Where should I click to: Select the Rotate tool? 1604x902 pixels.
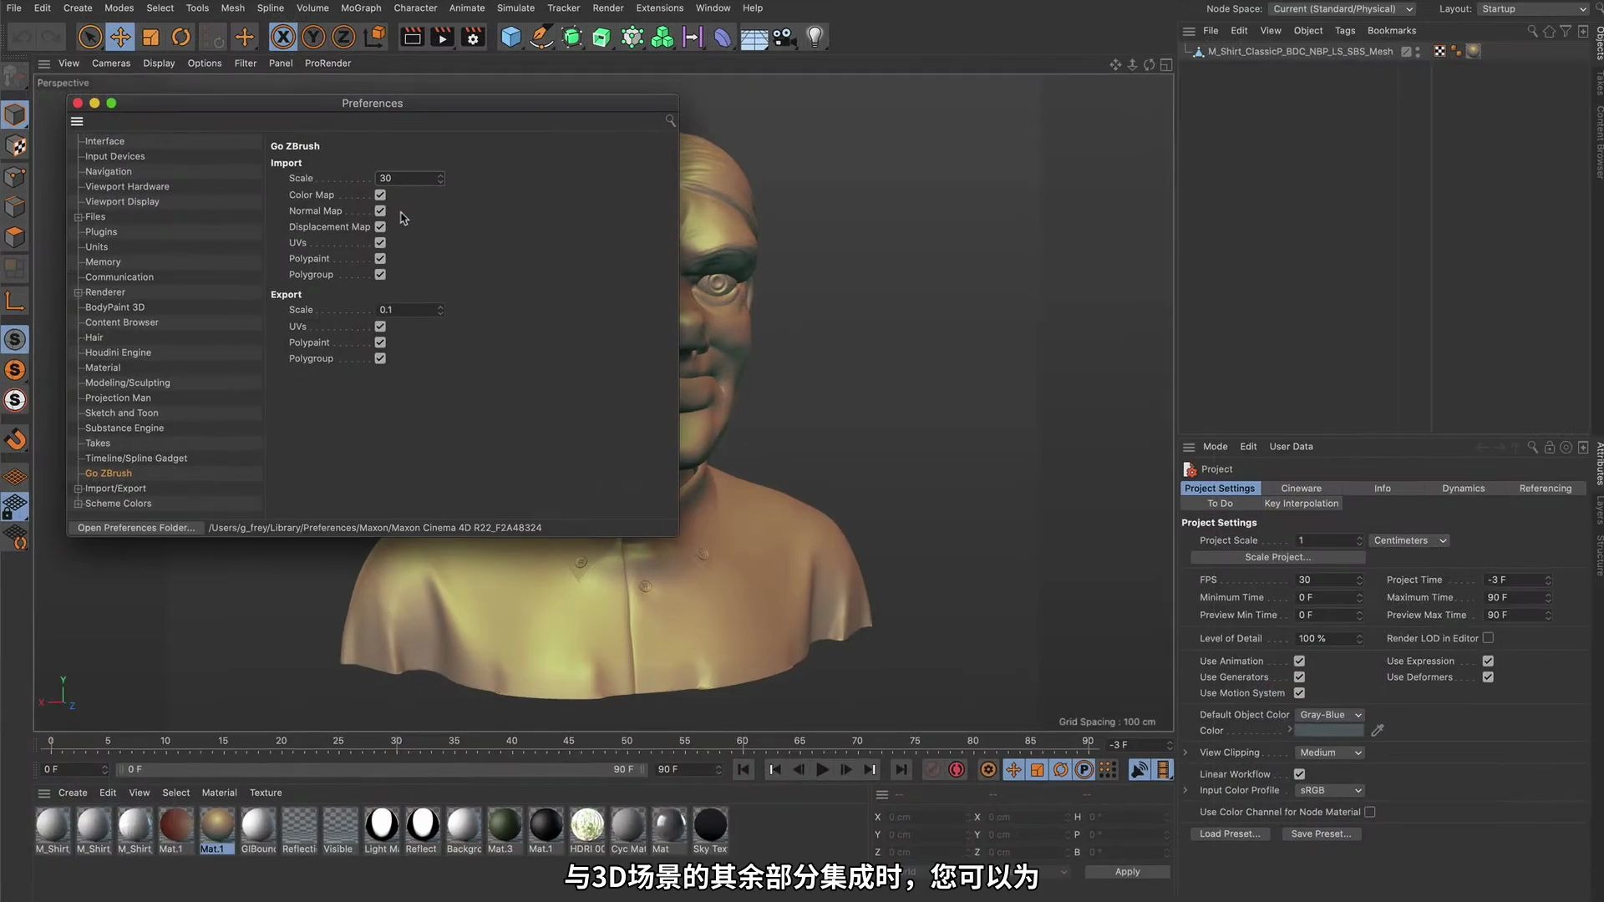tap(180, 37)
